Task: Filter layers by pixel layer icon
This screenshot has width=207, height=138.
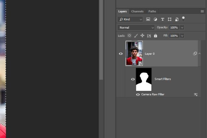Action: point(148,19)
